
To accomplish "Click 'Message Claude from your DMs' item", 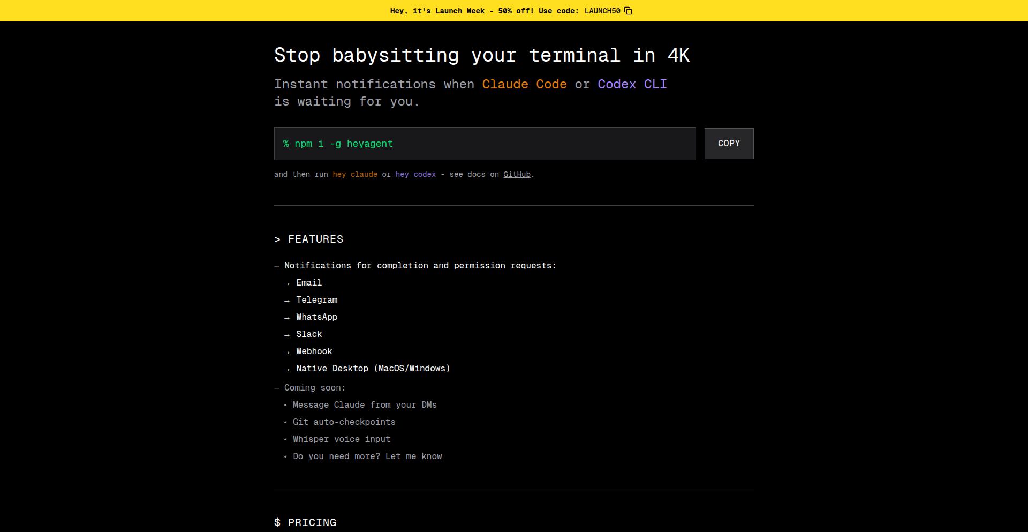I will point(365,405).
